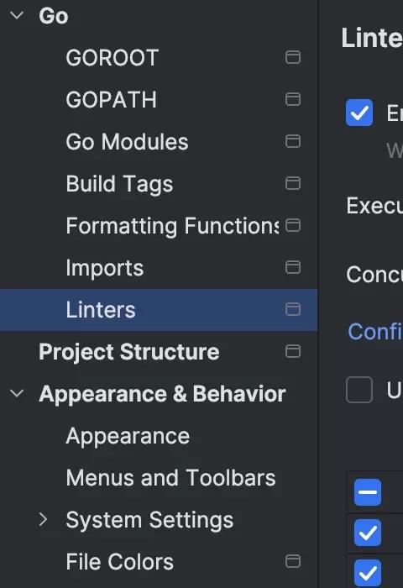Viewport: 403px width, 588px height.
Task: Open the Go Modules settings page
Action: tap(127, 142)
